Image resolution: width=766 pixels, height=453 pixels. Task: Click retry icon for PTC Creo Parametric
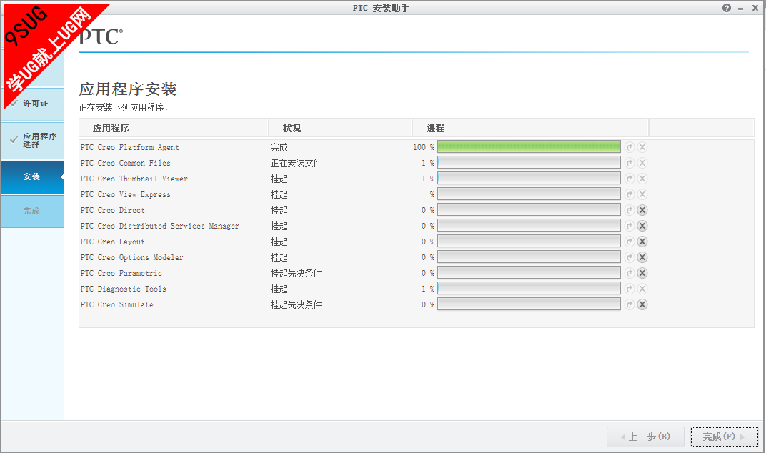point(630,273)
